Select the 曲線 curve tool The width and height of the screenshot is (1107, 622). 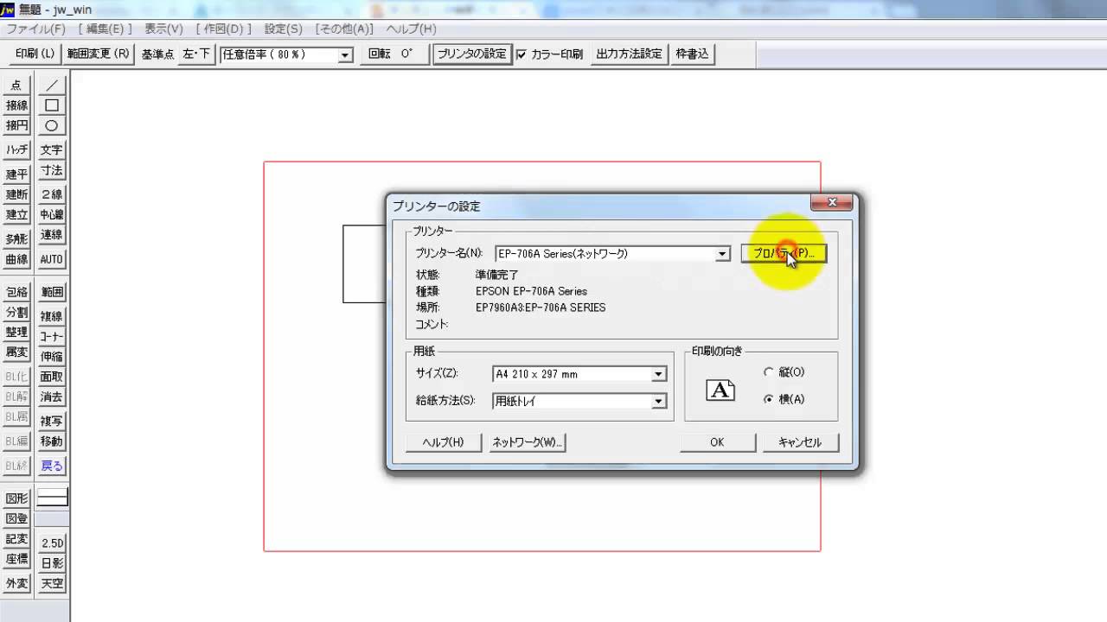[16, 259]
